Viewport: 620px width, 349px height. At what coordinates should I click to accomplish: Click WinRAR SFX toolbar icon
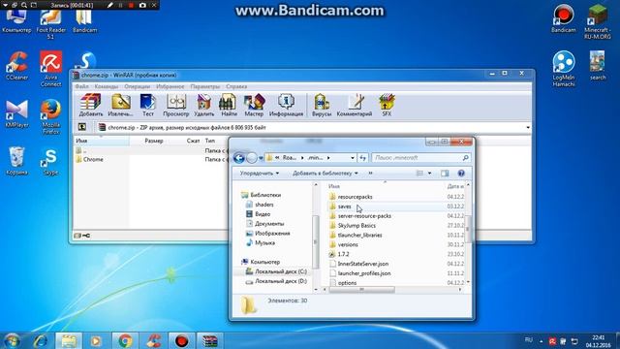387,106
